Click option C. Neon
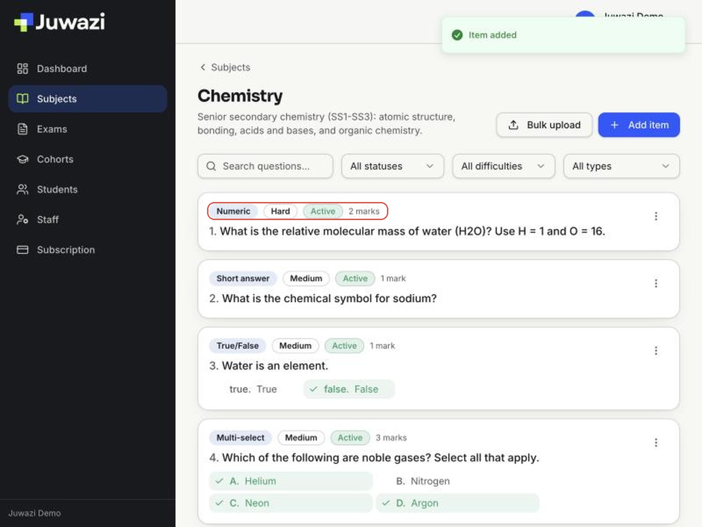702x527 pixels. [291, 503]
